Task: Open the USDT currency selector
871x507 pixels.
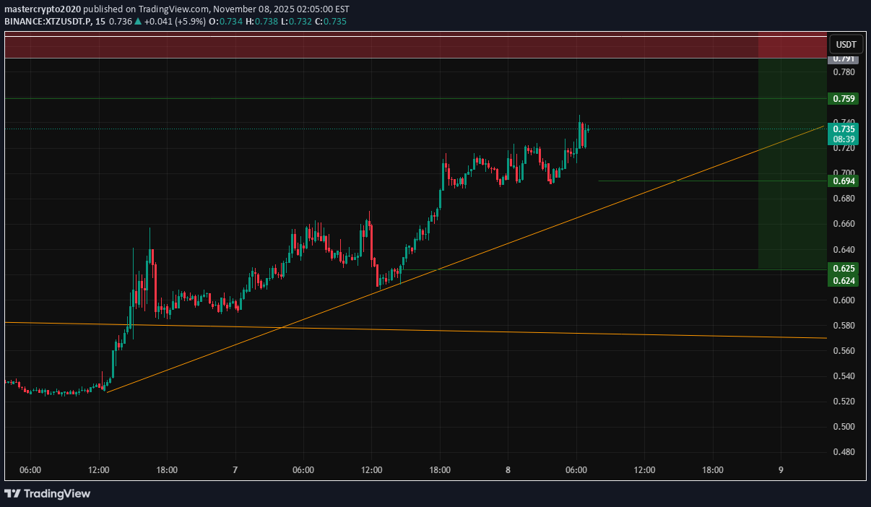Action: [846, 45]
